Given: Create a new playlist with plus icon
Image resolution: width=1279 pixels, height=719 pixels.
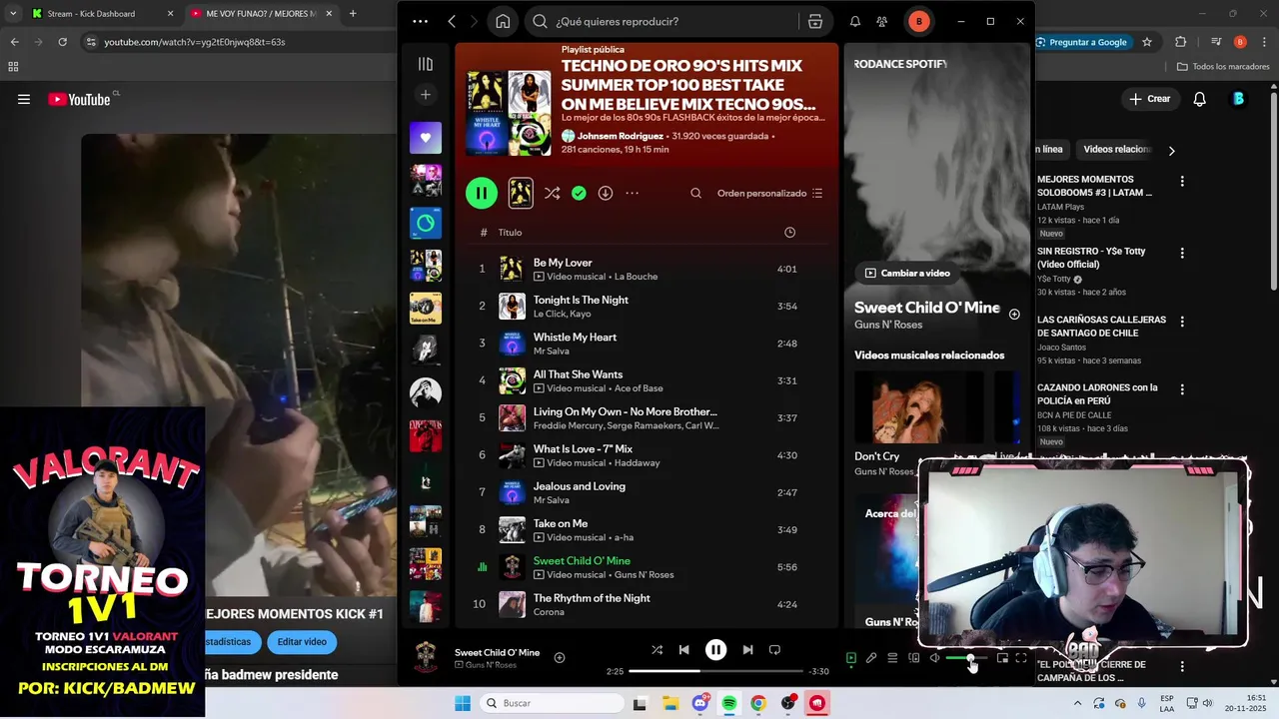Looking at the screenshot, I should (426, 95).
